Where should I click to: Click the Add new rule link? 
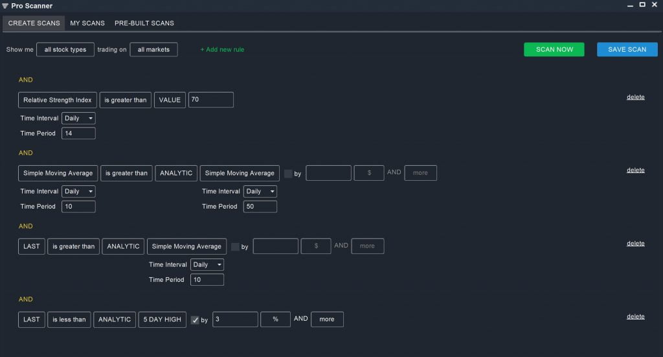(222, 50)
